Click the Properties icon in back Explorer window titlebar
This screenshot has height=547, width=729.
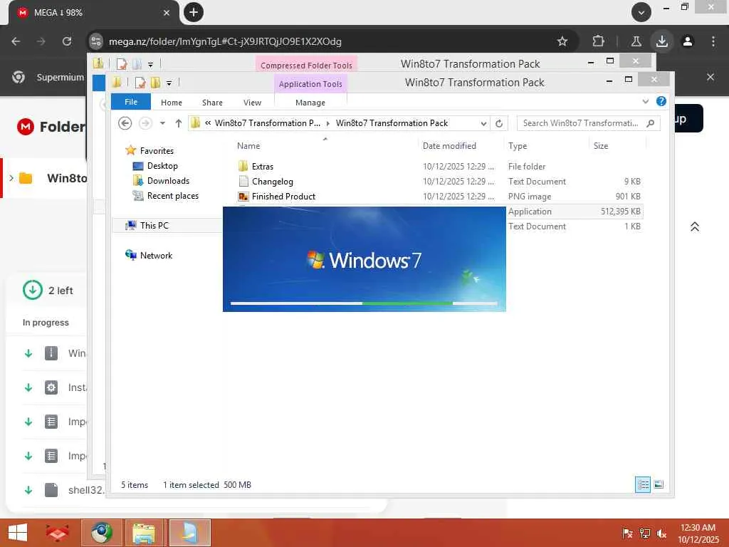click(121, 63)
